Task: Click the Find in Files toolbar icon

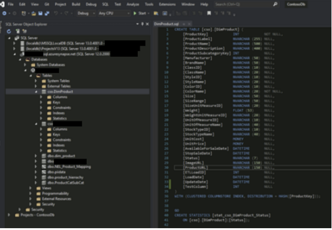Action: click(156, 13)
